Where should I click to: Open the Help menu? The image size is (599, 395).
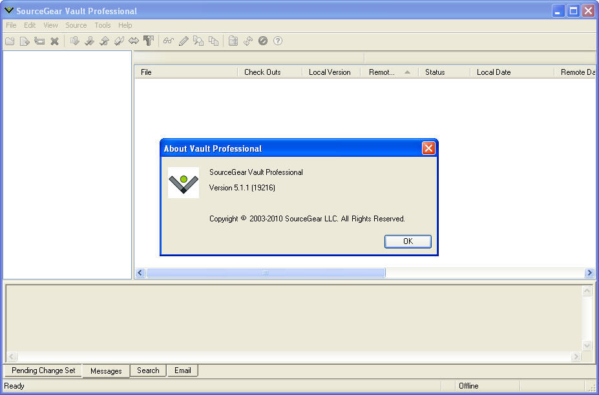125,25
